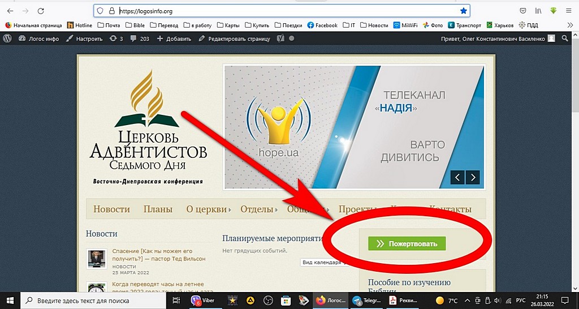Viewport: 579px width, 309px height.
Task: Click the green download arrow extension icon
Action: point(553,11)
